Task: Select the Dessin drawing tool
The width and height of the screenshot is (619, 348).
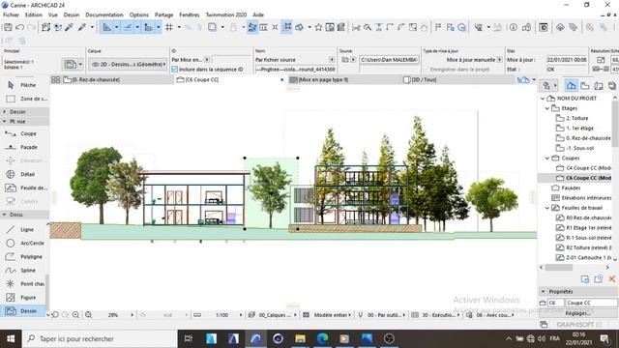Action: coord(23,311)
